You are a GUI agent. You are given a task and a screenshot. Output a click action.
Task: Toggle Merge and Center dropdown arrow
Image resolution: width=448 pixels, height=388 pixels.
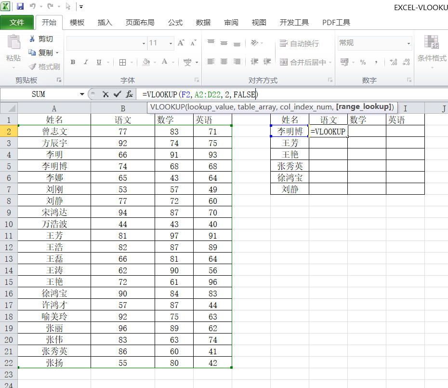(x=330, y=62)
